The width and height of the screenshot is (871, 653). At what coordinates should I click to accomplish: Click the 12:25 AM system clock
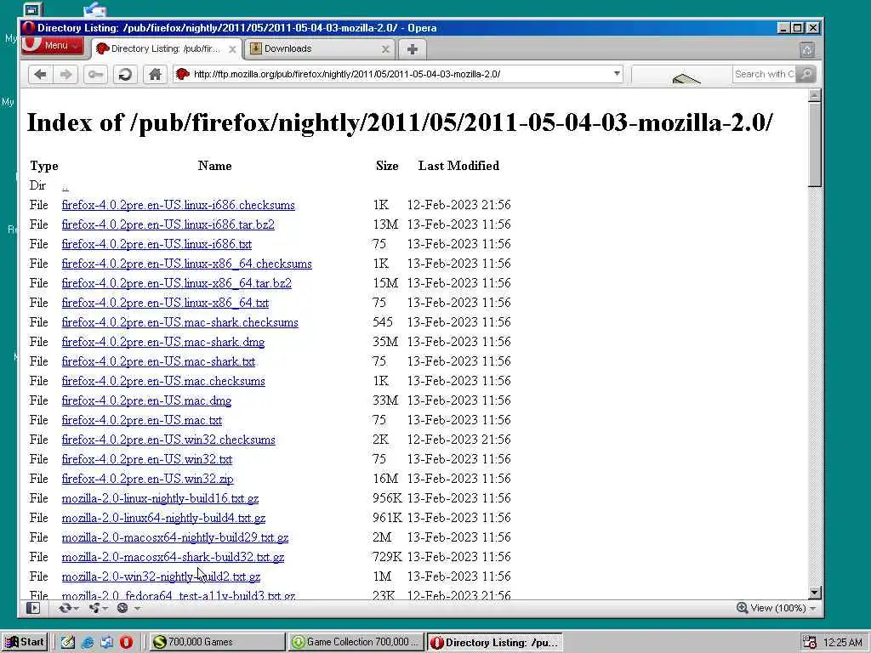point(843,643)
